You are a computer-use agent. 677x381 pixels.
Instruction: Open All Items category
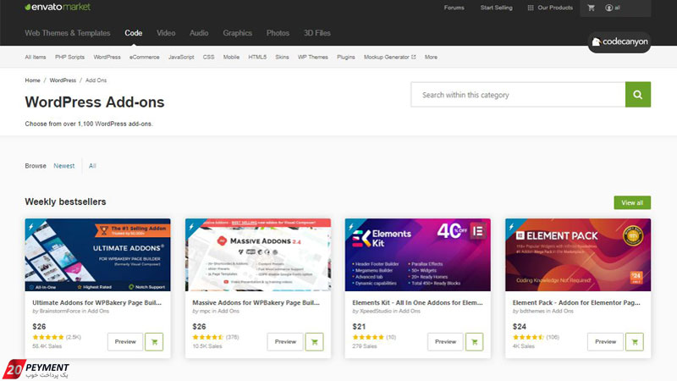click(36, 57)
